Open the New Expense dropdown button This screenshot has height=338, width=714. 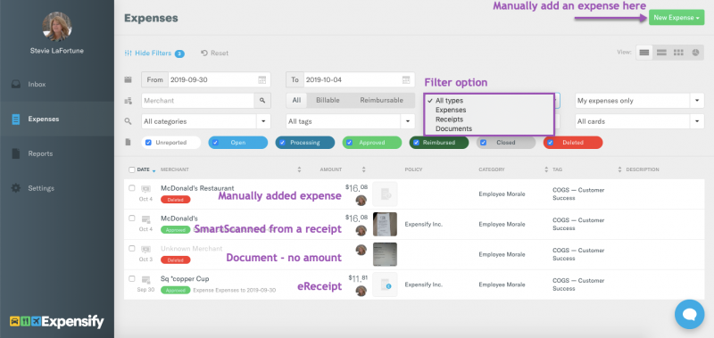(x=677, y=18)
